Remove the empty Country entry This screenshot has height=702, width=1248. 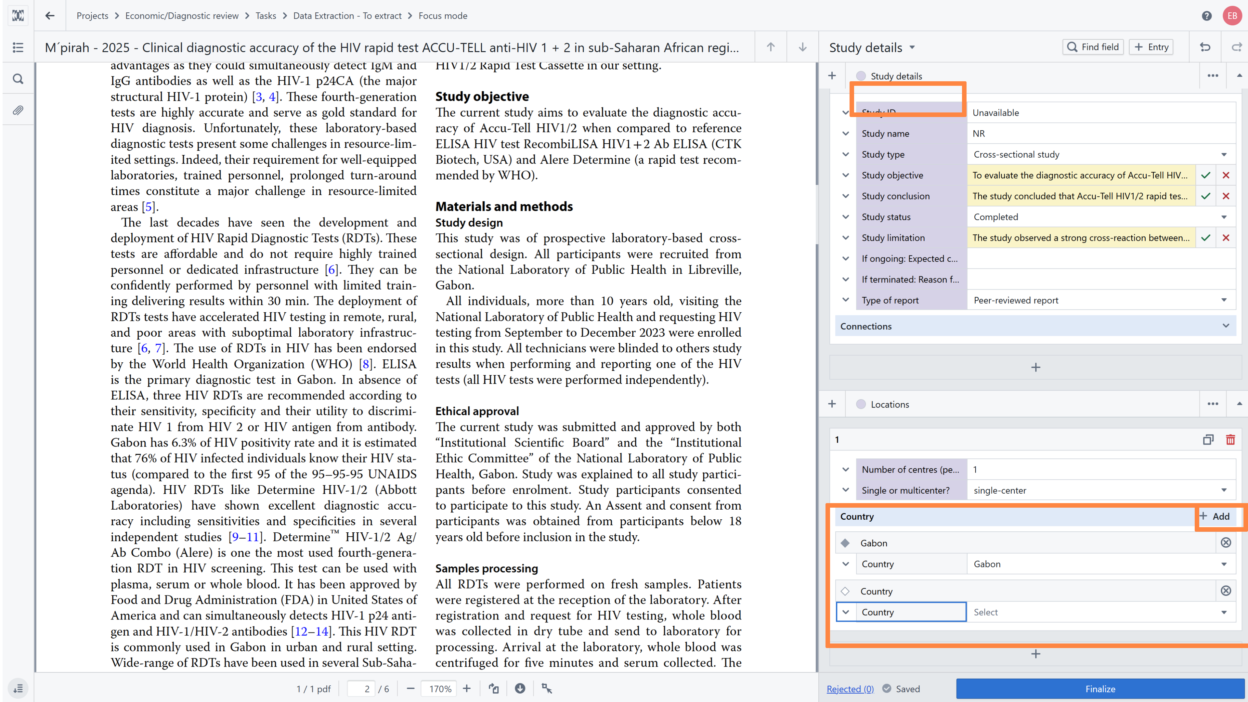(x=1225, y=591)
